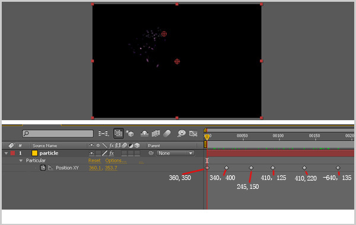The height and width of the screenshot is (225, 356).
Task: Click the hide shy layers icon
Action: [x=144, y=133]
